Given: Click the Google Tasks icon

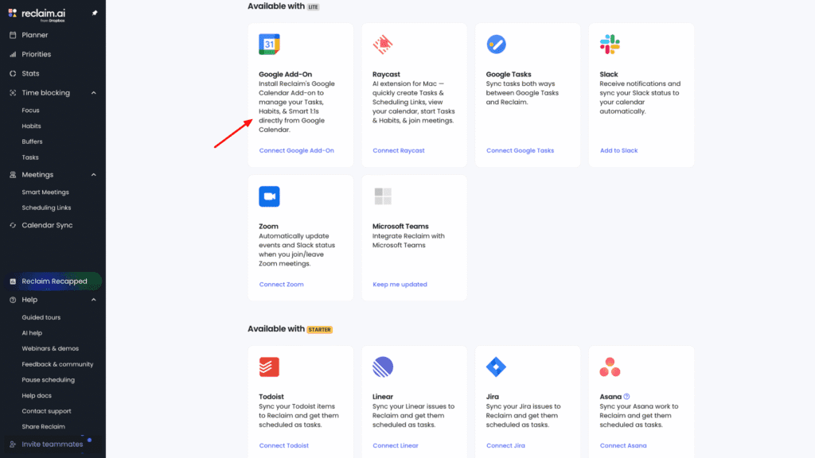Looking at the screenshot, I should 497,45.
